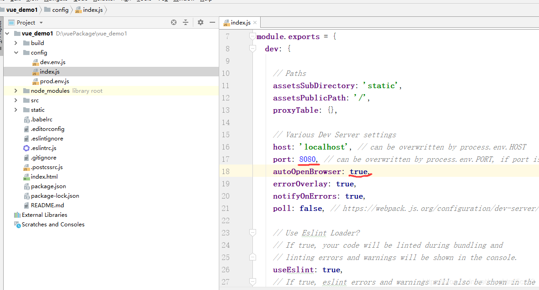Click the .eslintrc.js ESLint circle icon
Viewport: 539px width, 290px height.
pyautogui.click(x=26, y=148)
